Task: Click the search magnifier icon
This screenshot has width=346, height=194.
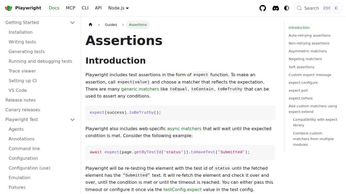Action: click(299, 8)
